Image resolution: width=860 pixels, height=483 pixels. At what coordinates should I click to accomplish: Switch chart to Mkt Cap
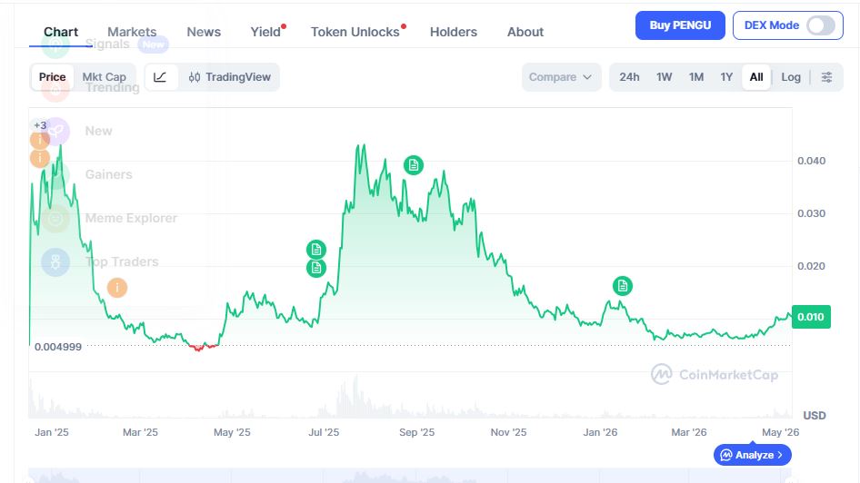tap(105, 77)
